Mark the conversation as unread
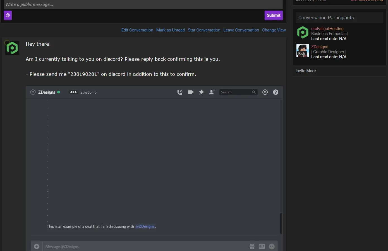 [171, 30]
